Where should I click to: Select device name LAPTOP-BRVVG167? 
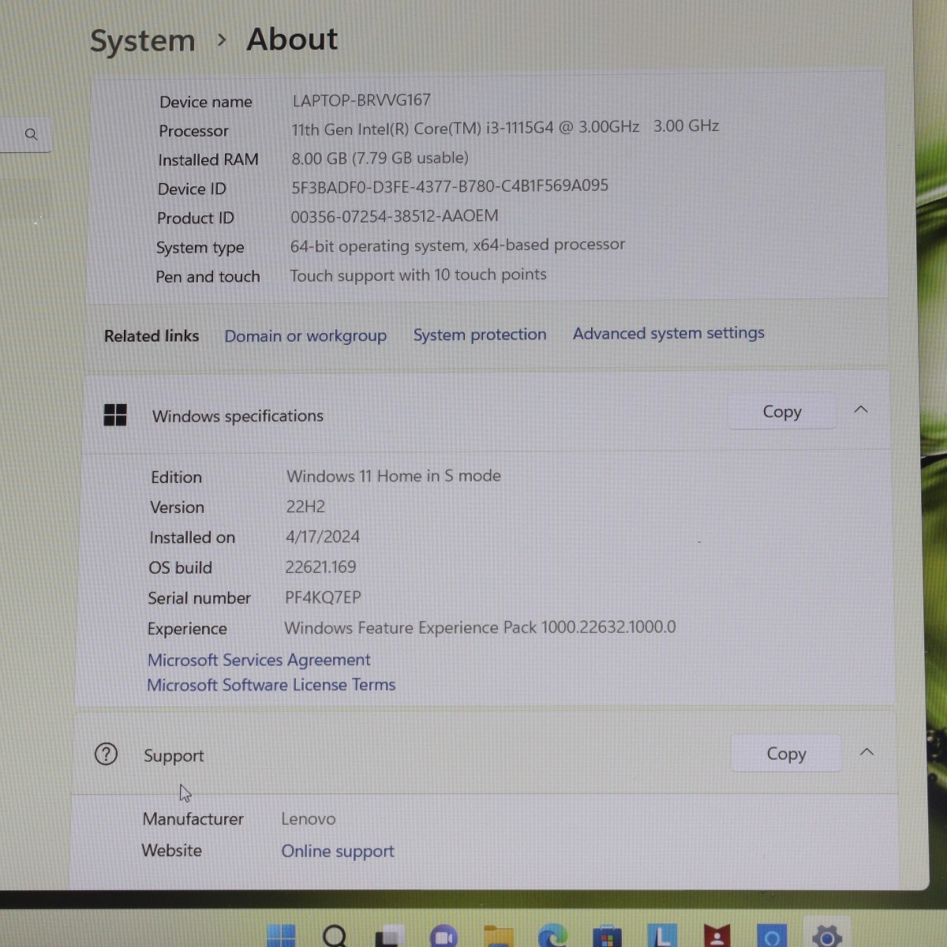point(361,100)
